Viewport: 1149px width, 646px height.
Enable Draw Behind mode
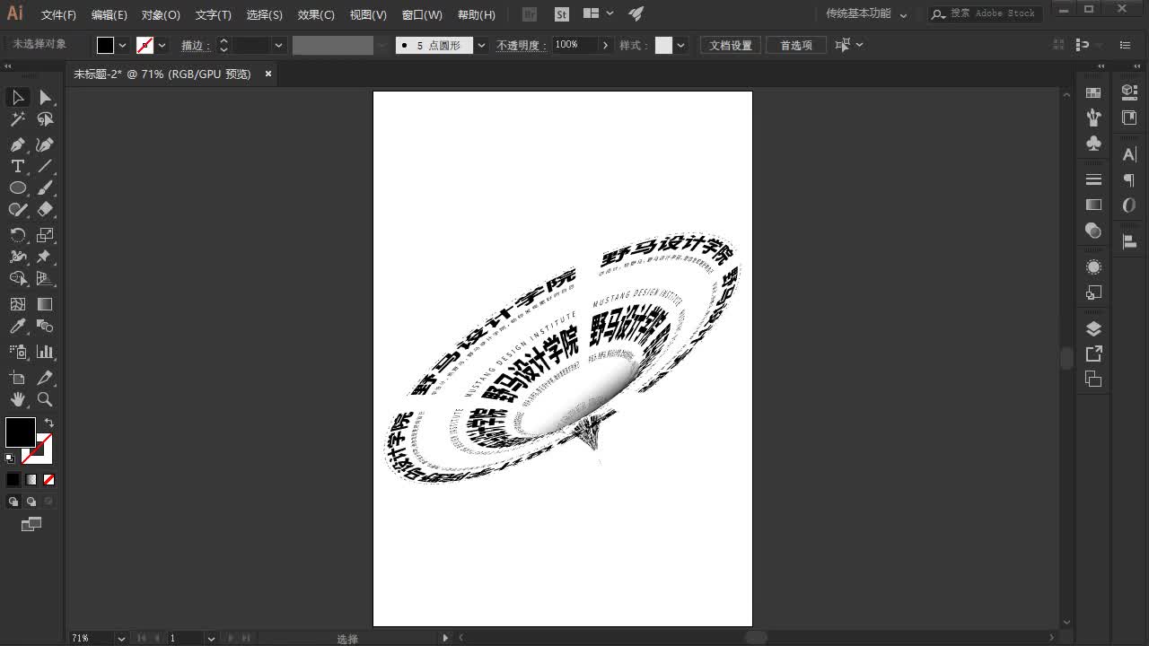31,502
